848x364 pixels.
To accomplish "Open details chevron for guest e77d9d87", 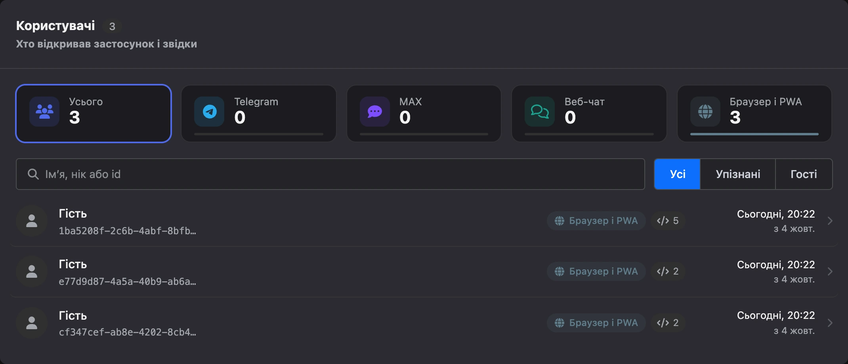I will click(x=830, y=271).
